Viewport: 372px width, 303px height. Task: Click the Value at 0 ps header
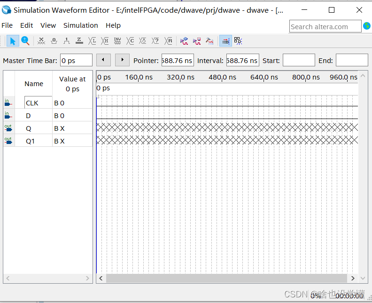[72, 84]
